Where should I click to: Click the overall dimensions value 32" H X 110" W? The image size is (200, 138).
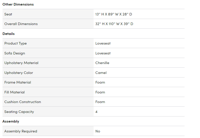(114, 24)
